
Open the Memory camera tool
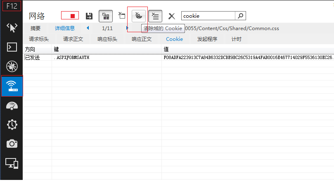pos(12,144)
